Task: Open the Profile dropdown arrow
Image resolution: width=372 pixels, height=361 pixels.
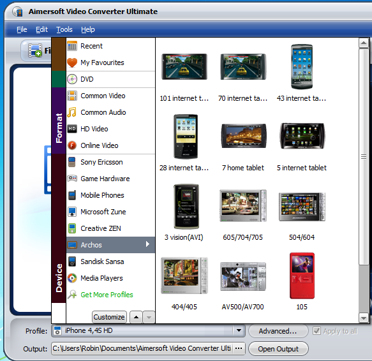Action: pos(239,330)
